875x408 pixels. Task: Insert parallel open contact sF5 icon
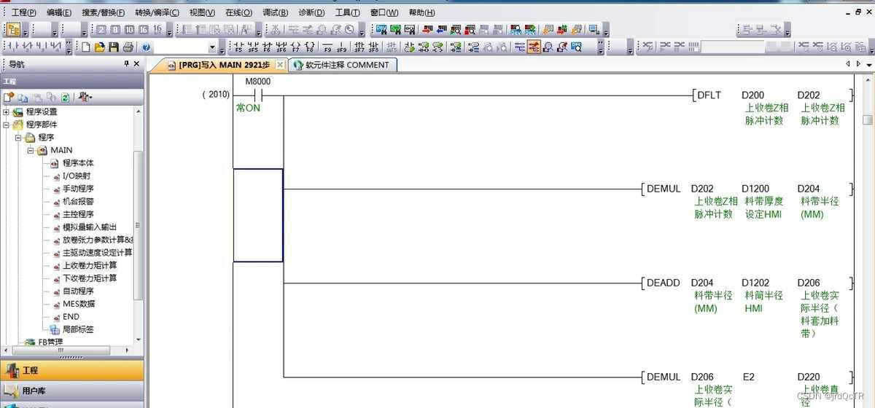click(x=253, y=47)
